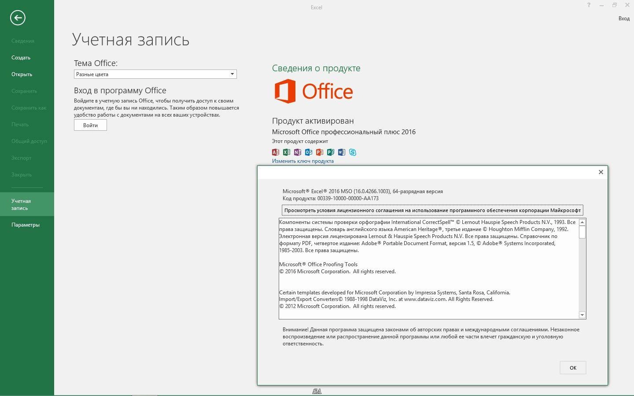Click the Skype for Business icon
This screenshot has height=396, width=634.
353,152
